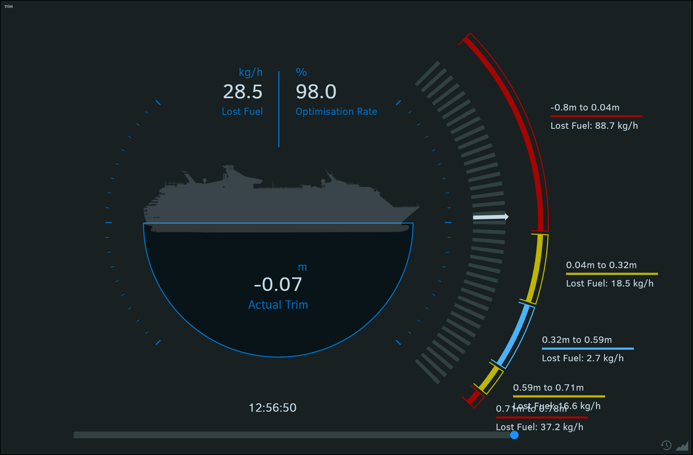Select the light blue optimal arc segment

coord(516,336)
